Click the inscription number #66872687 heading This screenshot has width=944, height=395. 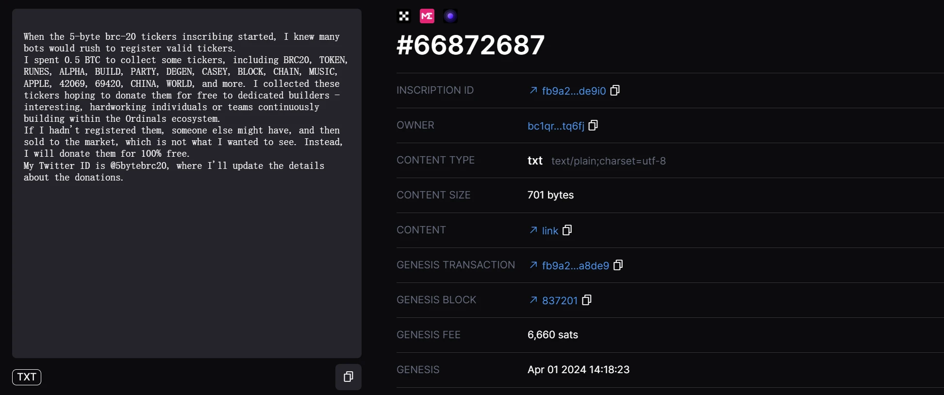[470, 45]
